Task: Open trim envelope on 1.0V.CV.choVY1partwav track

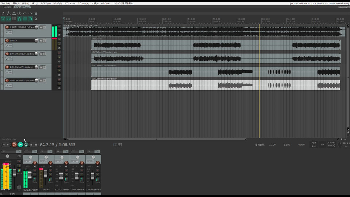Action: click(x=9, y=72)
